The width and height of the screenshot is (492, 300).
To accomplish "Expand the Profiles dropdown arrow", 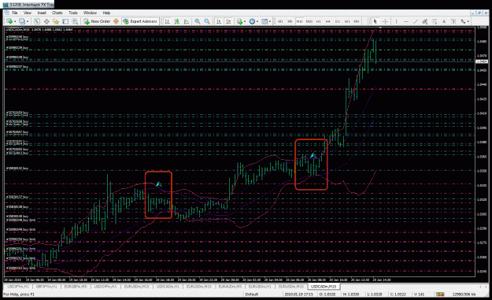I will click(x=28, y=21).
